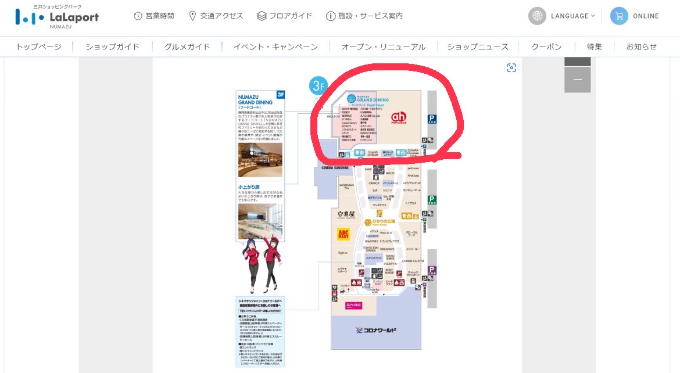Open the 特集 menu item
Viewport: 680px width, 373px height.
(x=594, y=47)
